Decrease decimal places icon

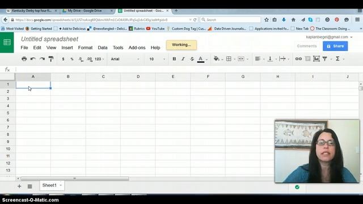point(81,59)
